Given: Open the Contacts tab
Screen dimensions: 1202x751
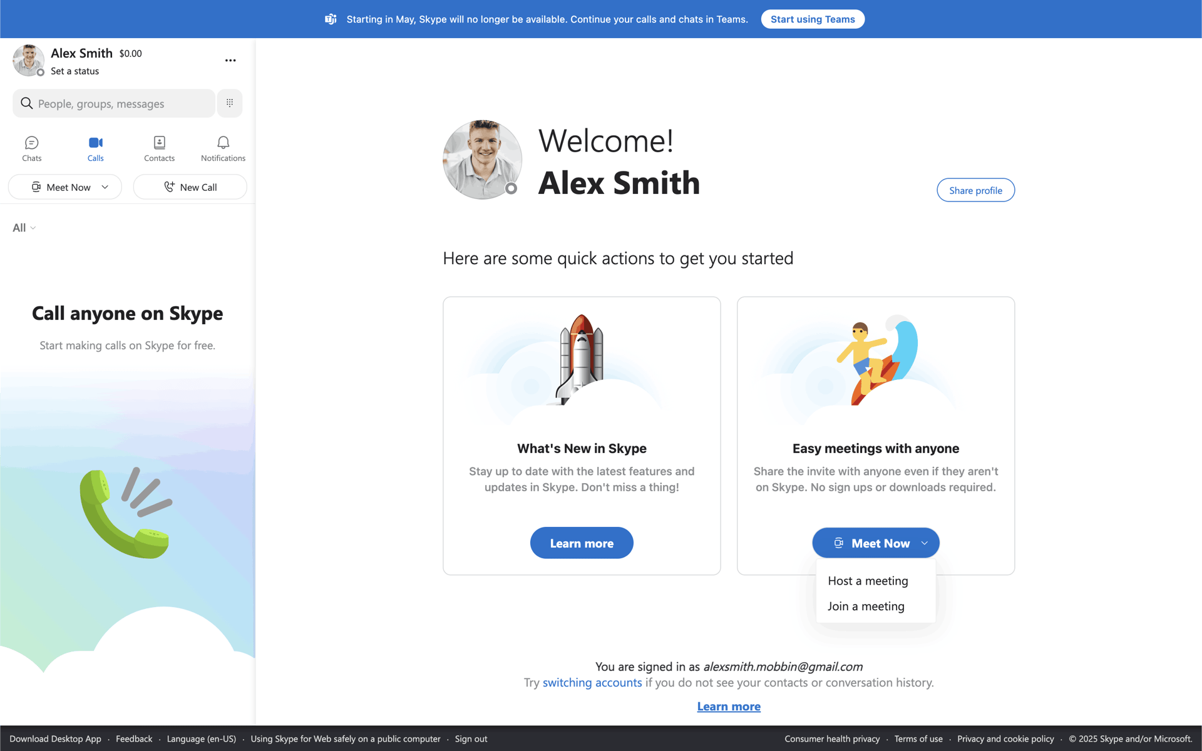Looking at the screenshot, I should (x=159, y=149).
